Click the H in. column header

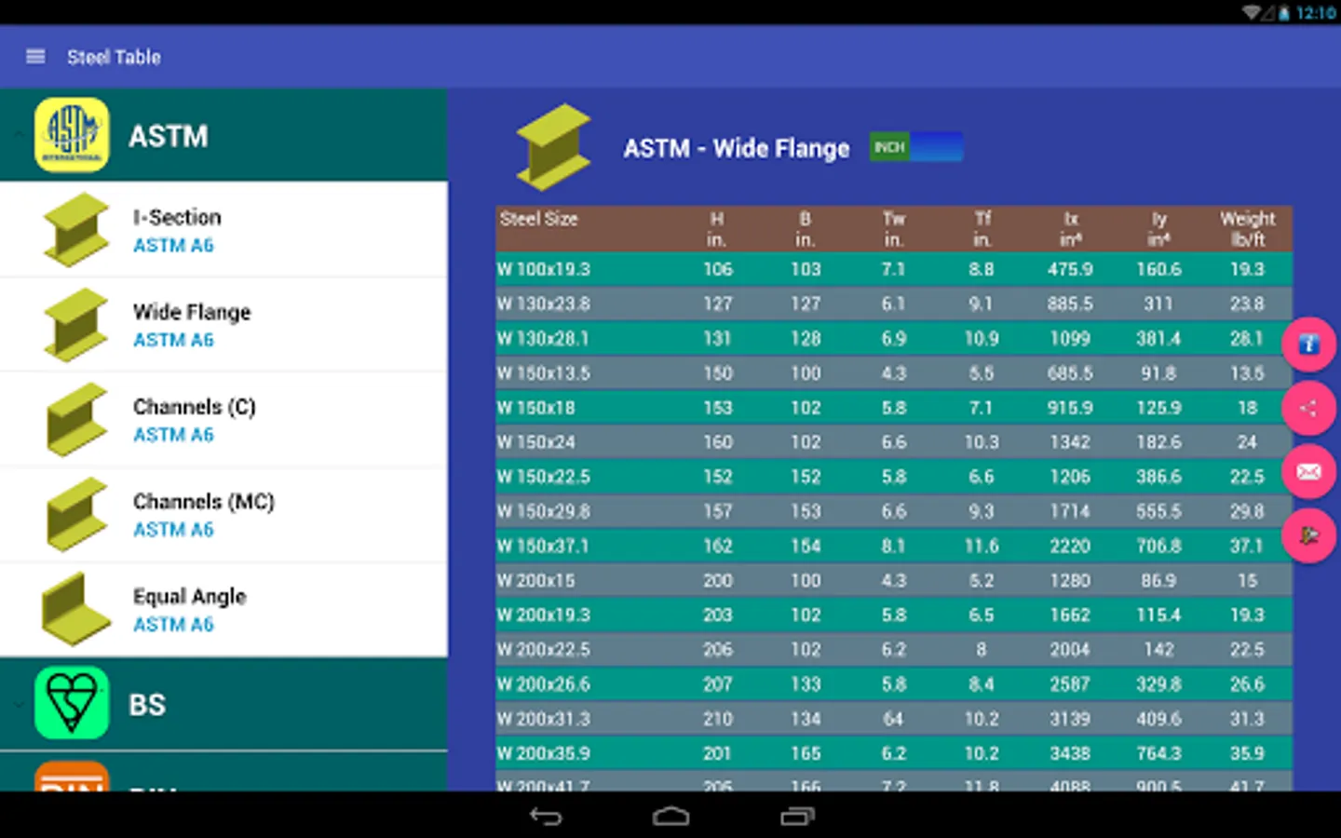tap(716, 229)
